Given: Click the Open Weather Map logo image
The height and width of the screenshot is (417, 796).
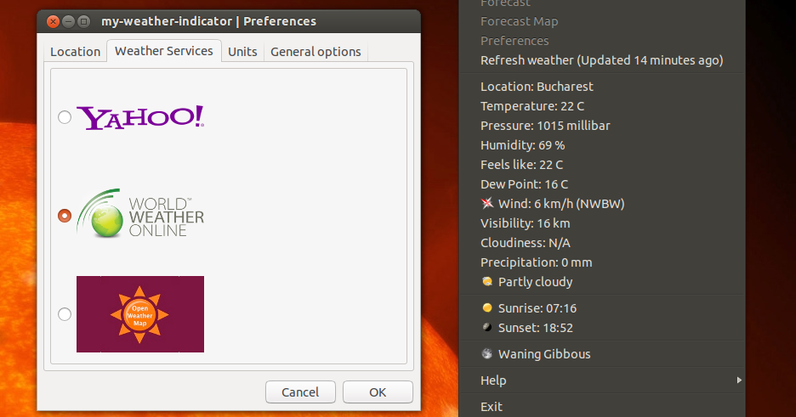Looking at the screenshot, I should pos(140,314).
